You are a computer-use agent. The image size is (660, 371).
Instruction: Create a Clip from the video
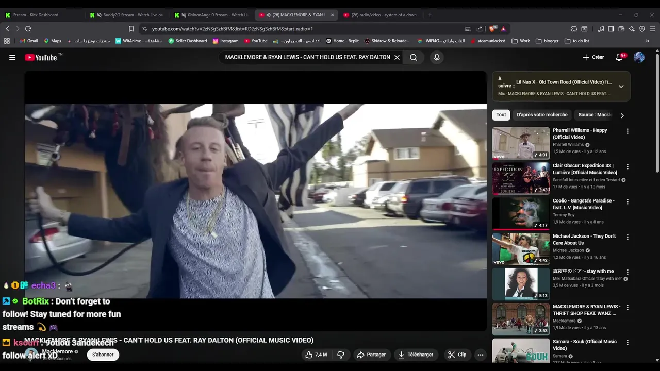tap(457, 355)
